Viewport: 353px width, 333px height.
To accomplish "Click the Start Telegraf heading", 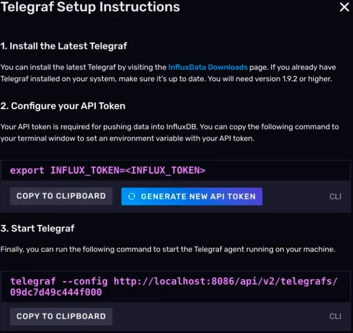I will tap(37, 228).
